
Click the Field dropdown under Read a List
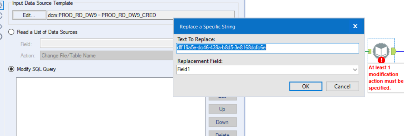tap(106, 44)
